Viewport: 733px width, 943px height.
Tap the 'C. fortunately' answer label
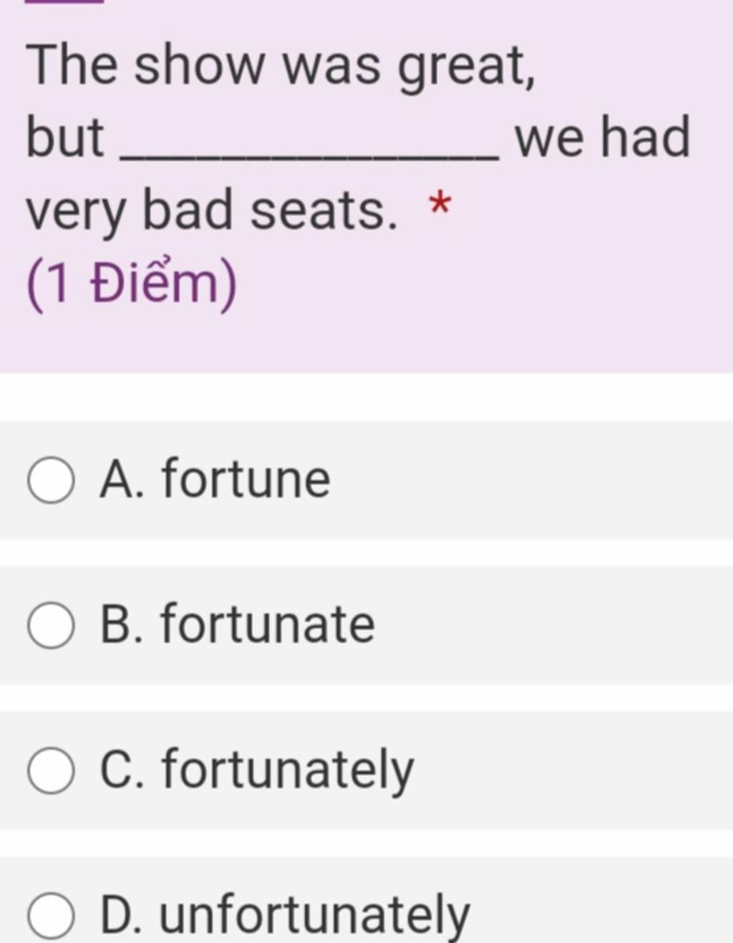[x=257, y=770]
